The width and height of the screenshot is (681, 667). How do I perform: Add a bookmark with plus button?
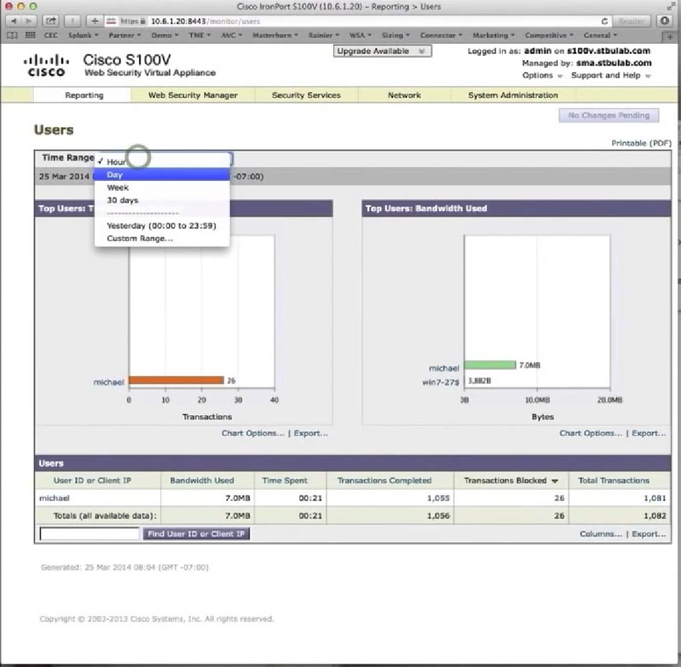pyautogui.click(x=94, y=21)
